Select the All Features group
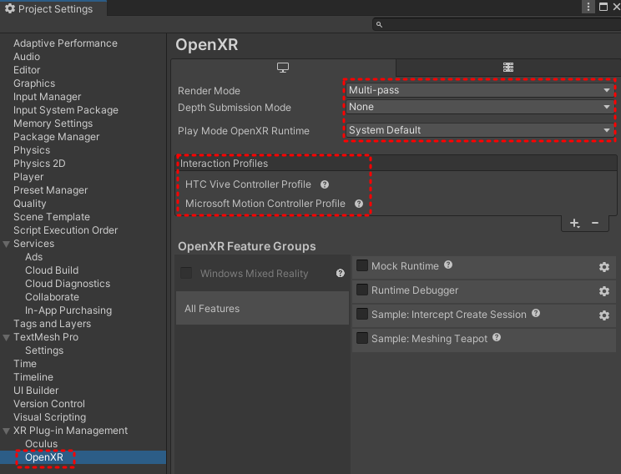621x474 pixels. point(262,309)
